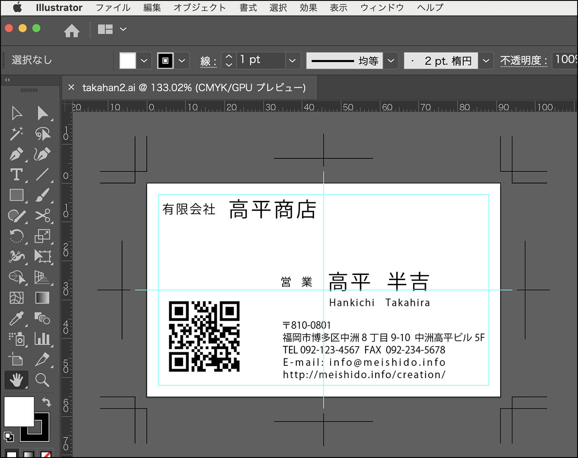Adjust stroke weight stepper arrows
The height and width of the screenshot is (458, 578).
[x=229, y=60]
